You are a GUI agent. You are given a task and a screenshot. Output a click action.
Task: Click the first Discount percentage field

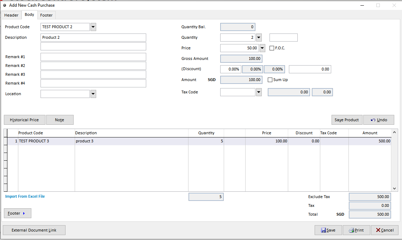(231, 69)
